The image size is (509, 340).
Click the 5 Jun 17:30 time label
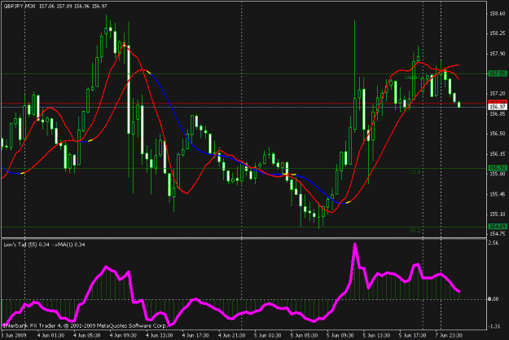[x=413, y=335]
